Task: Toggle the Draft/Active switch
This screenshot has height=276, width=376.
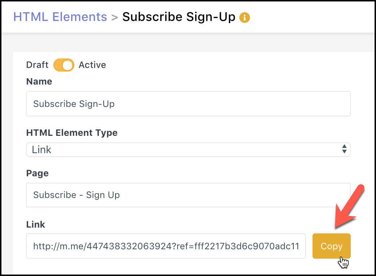Action: 64,65
